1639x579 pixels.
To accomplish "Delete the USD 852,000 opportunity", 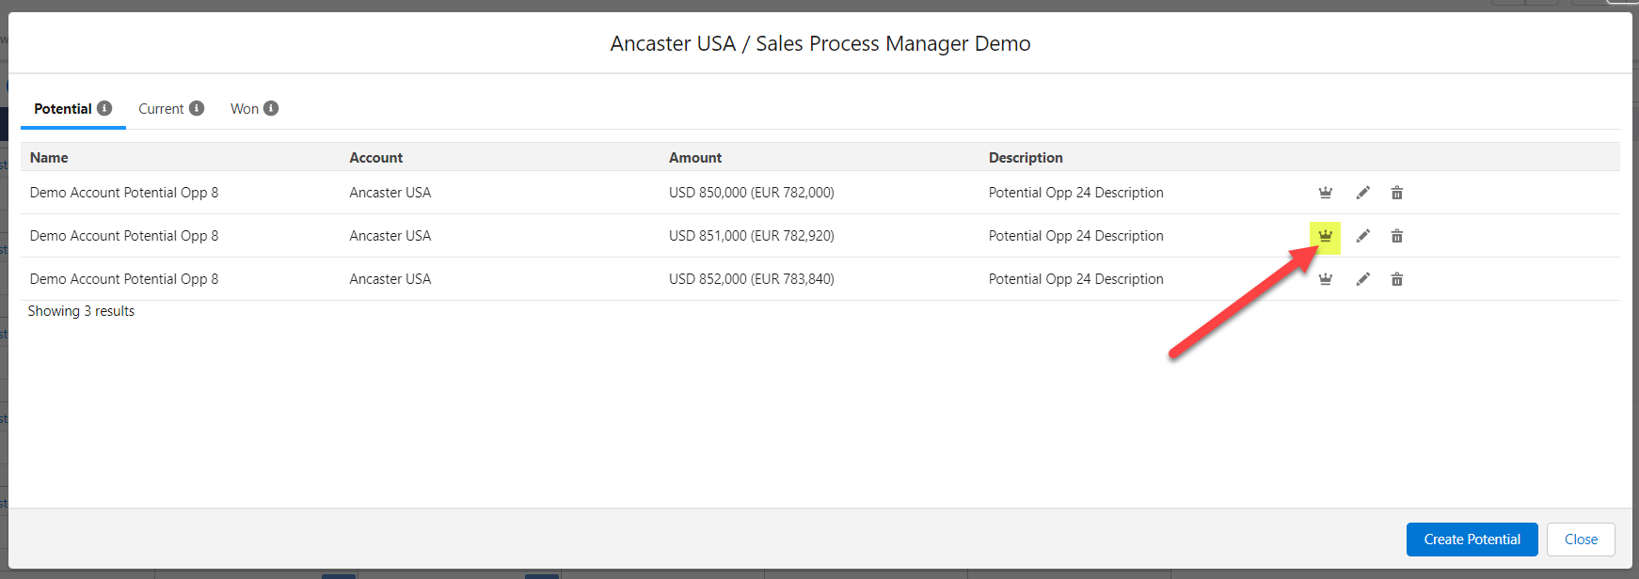I will (x=1397, y=279).
